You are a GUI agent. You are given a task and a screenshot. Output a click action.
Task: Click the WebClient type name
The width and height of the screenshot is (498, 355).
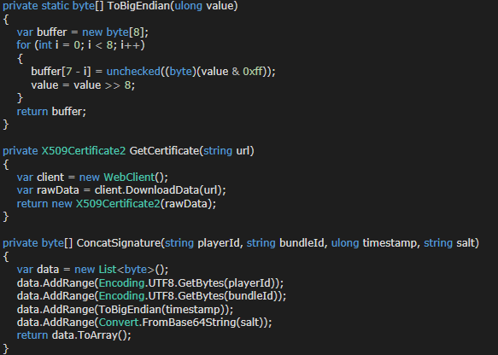pyautogui.click(x=129, y=177)
